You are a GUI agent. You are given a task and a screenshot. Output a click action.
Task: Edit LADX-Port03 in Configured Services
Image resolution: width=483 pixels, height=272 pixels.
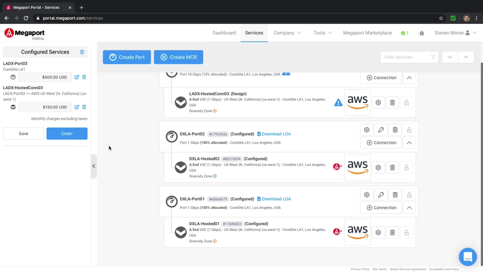click(x=77, y=77)
